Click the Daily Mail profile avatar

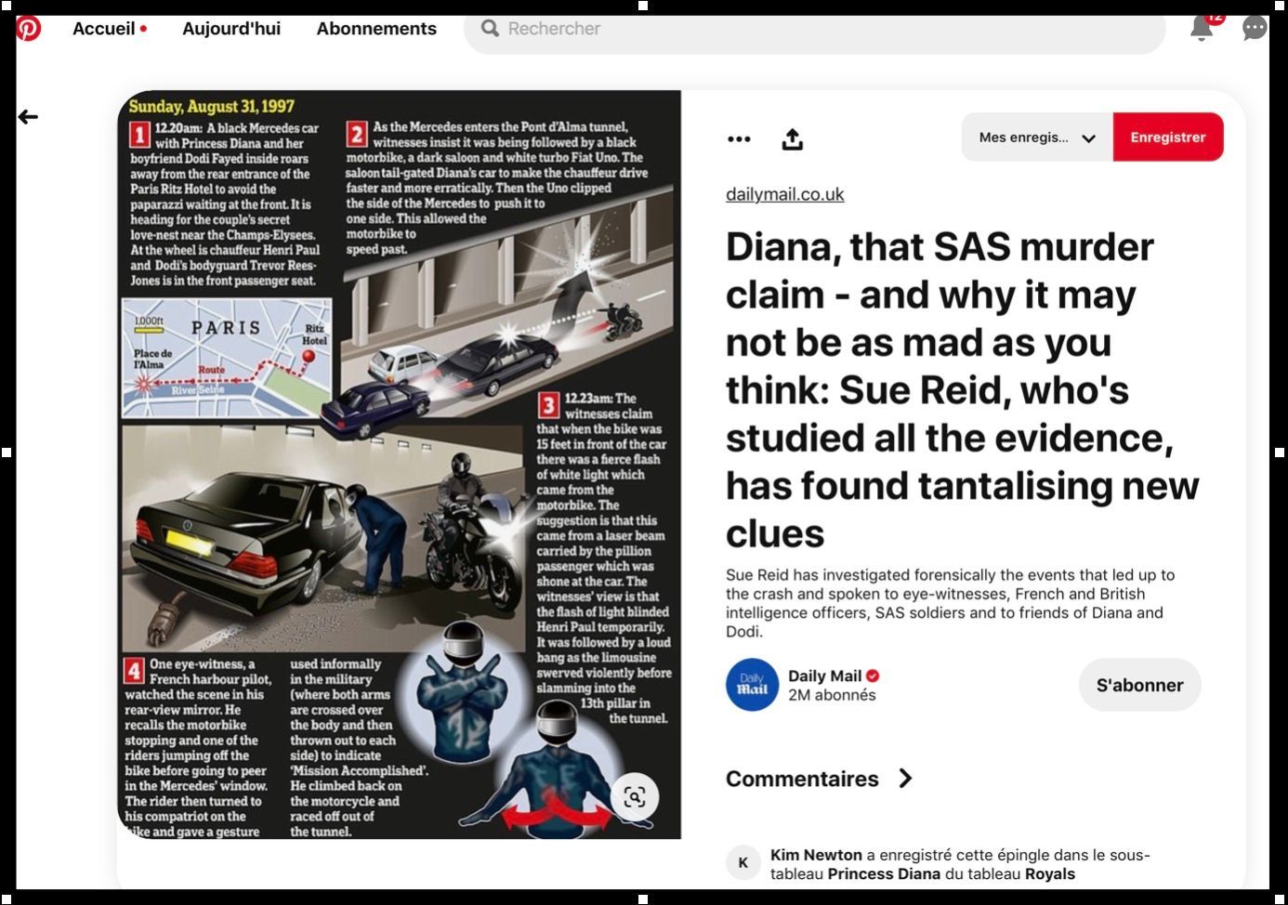pos(752,685)
